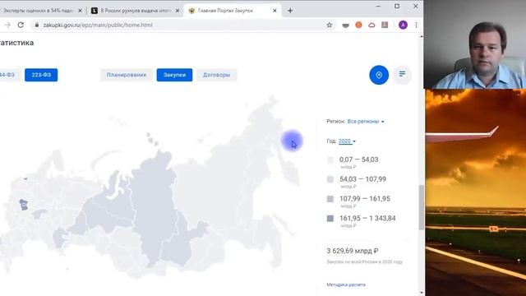
Task: Close the В России рухнула выдача tab
Action: 178,11
